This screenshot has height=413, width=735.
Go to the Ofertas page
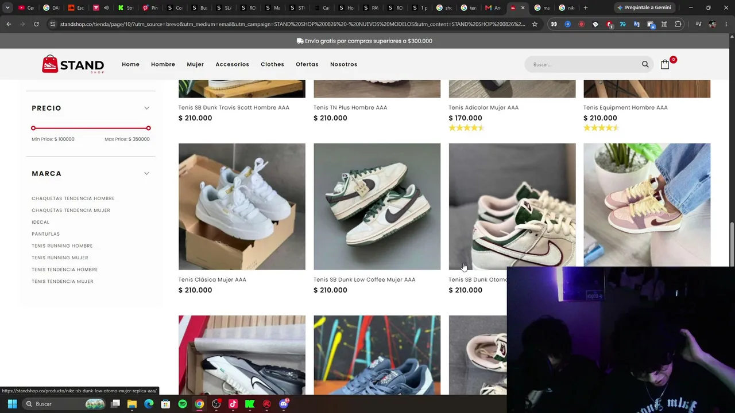point(307,64)
